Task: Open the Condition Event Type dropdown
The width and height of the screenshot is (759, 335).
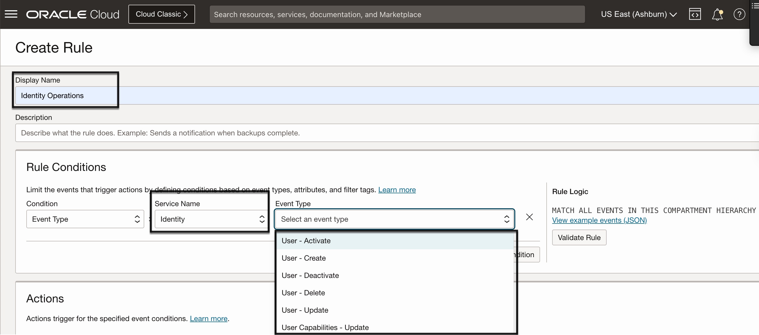Action: click(85, 219)
